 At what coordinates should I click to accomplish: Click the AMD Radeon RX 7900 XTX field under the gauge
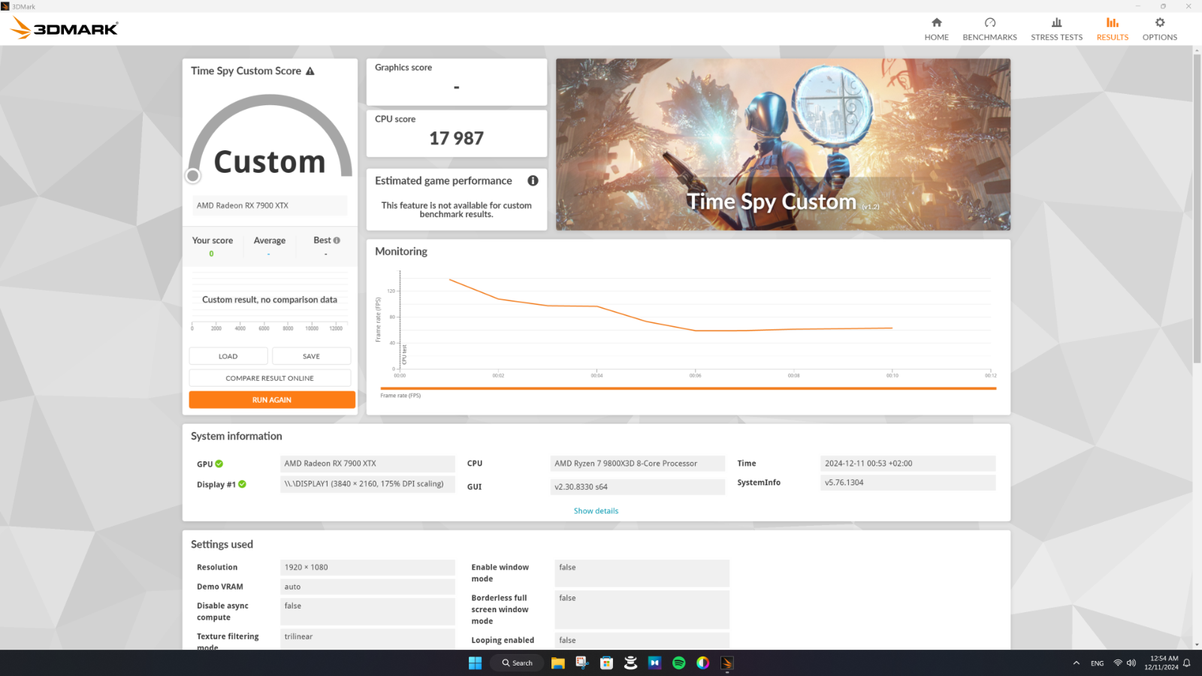tap(270, 205)
